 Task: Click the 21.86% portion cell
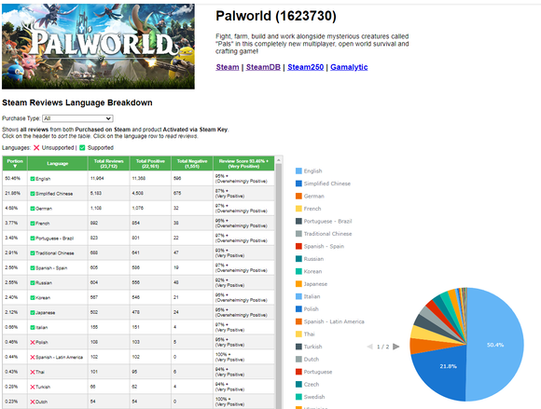coord(15,193)
